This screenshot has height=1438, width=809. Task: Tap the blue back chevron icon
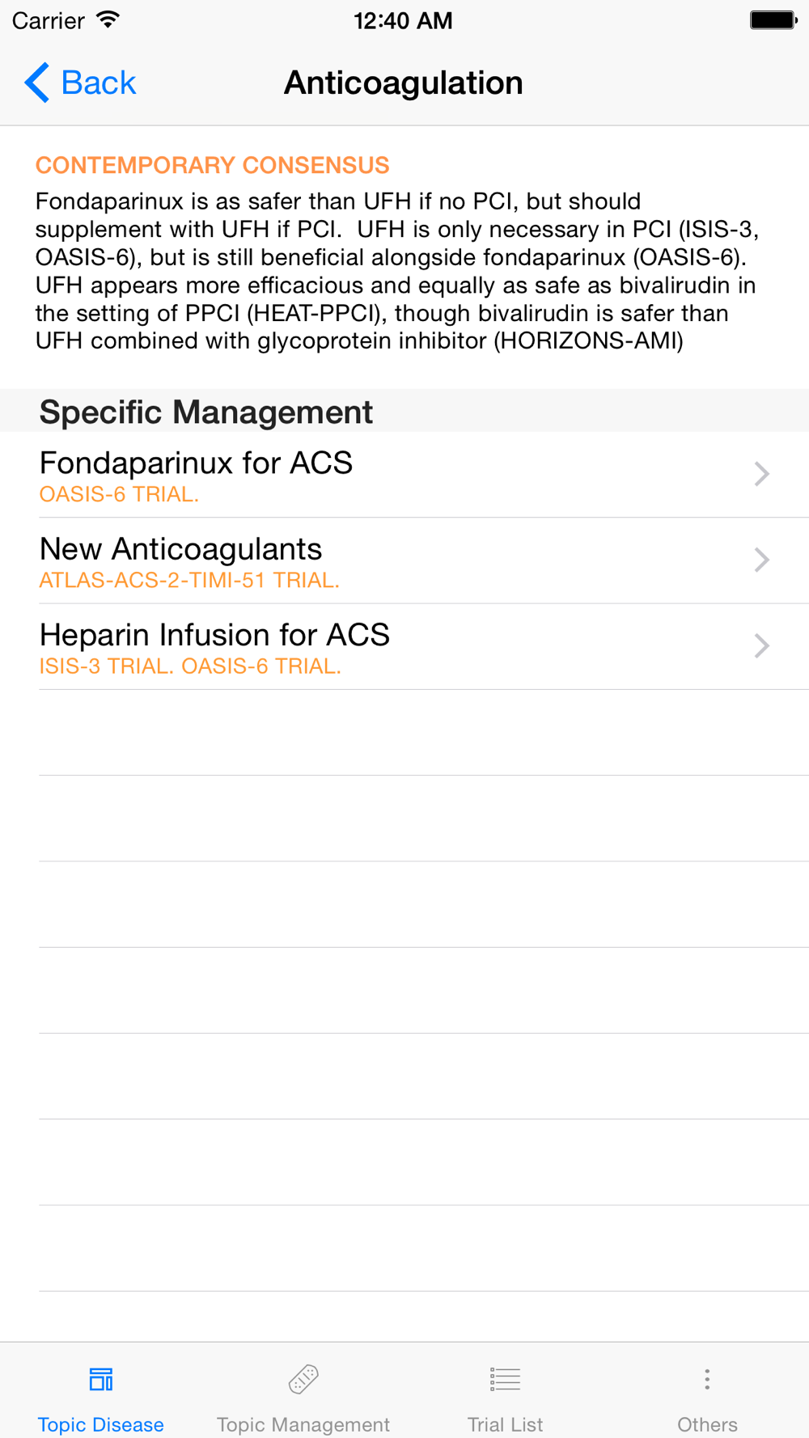tap(36, 82)
